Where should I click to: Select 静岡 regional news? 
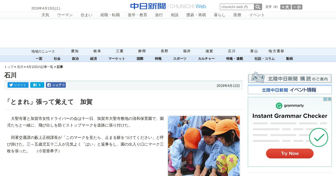click(x=142, y=51)
